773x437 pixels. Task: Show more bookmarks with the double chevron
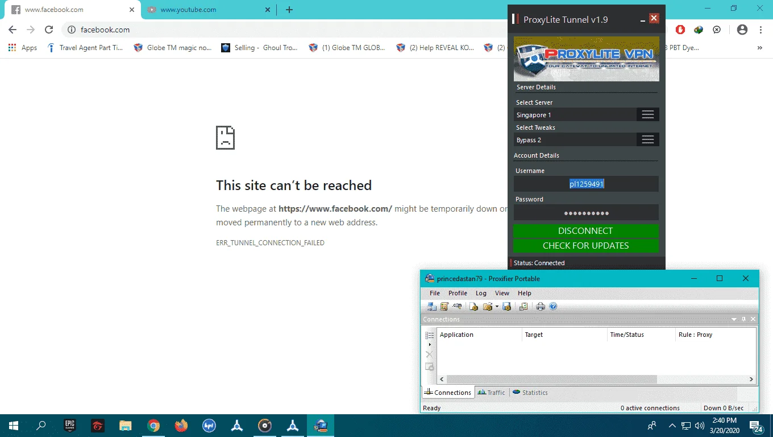click(760, 48)
